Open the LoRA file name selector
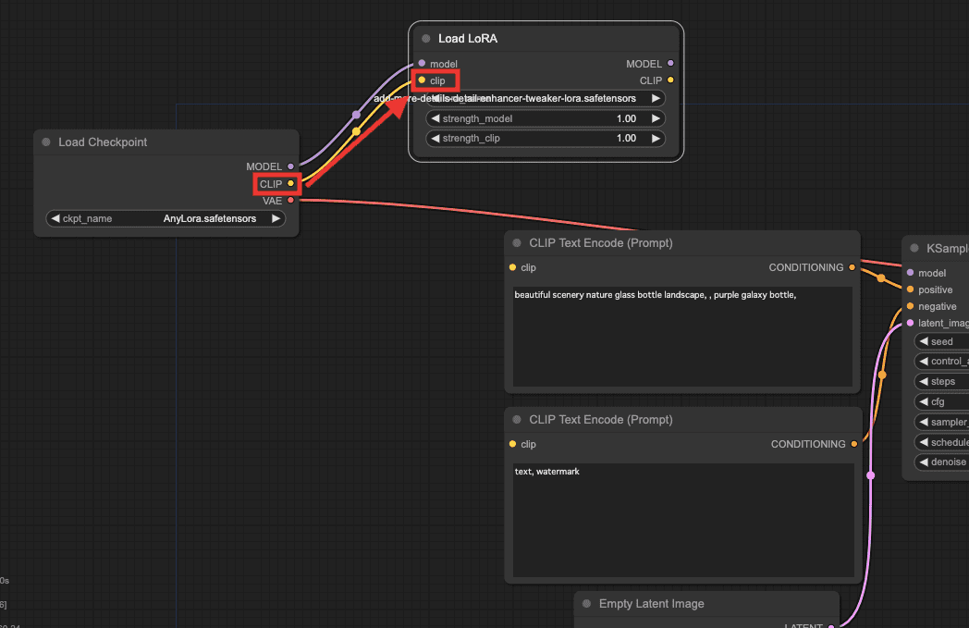Viewport: 969px width, 628px height. coord(546,98)
